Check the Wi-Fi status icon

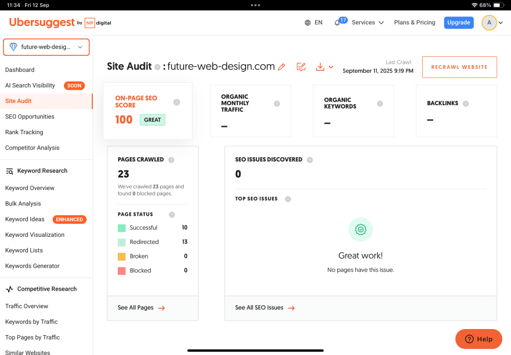tap(475, 5)
